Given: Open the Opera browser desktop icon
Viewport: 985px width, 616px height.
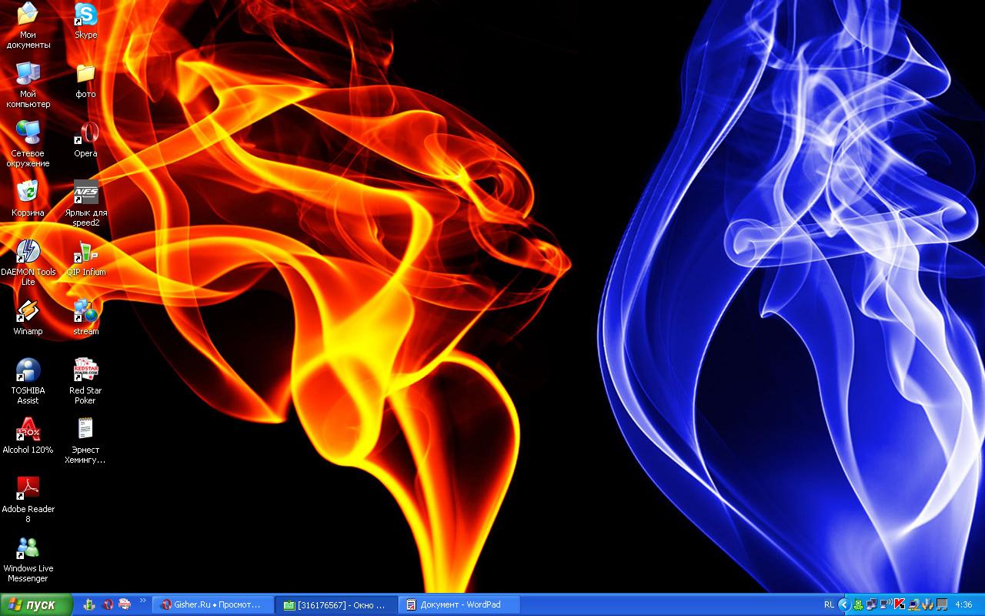Looking at the screenshot, I should (x=85, y=133).
